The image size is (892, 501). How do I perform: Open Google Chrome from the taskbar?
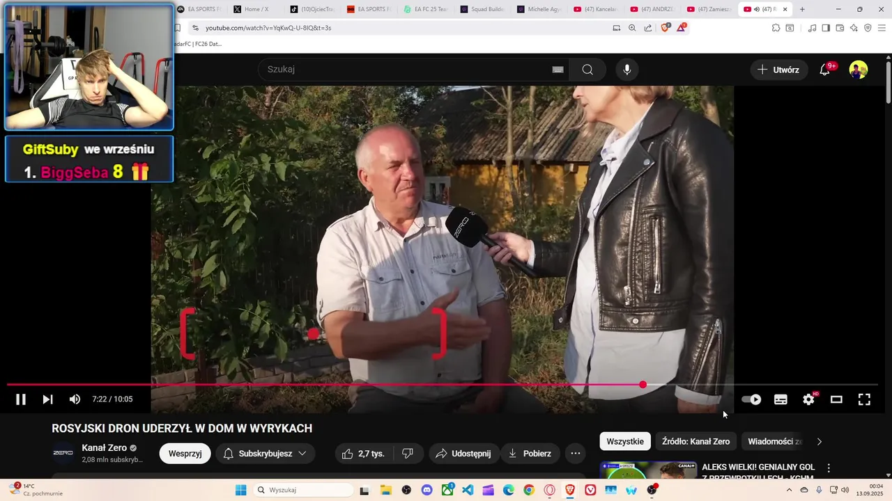click(x=529, y=490)
